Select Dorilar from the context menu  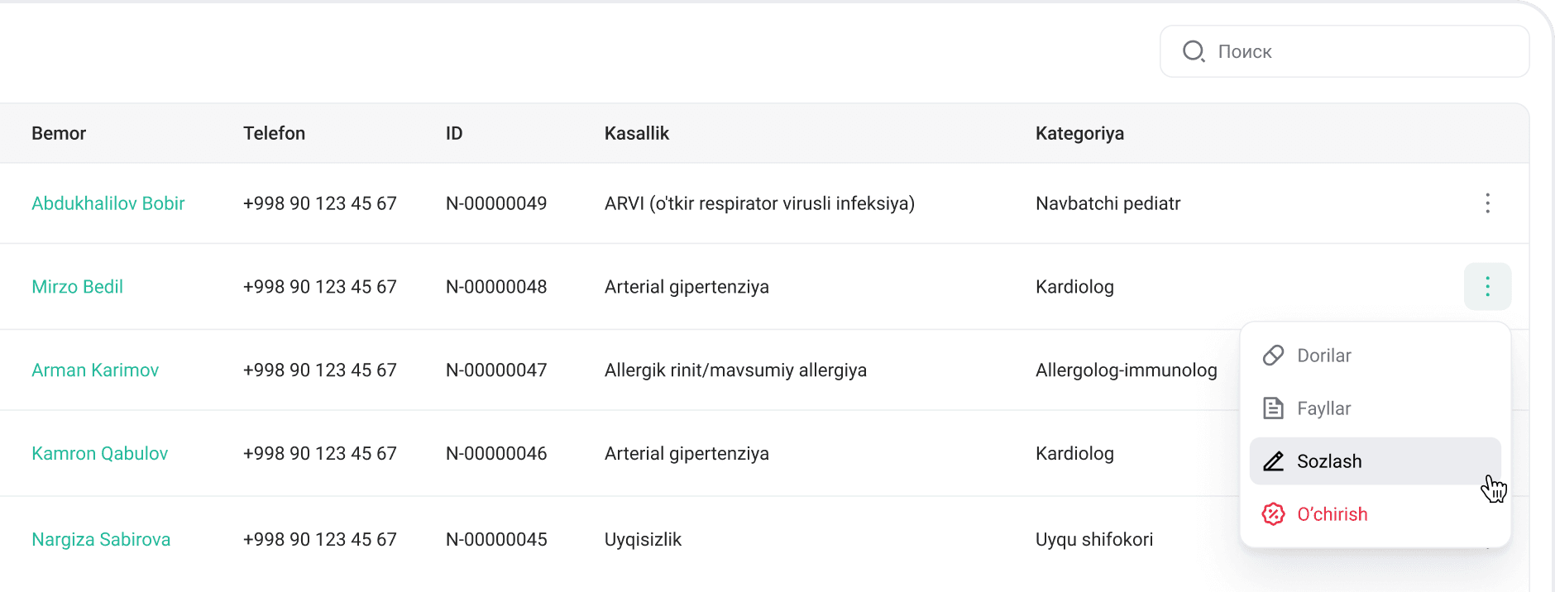pyautogui.click(x=1323, y=356)
